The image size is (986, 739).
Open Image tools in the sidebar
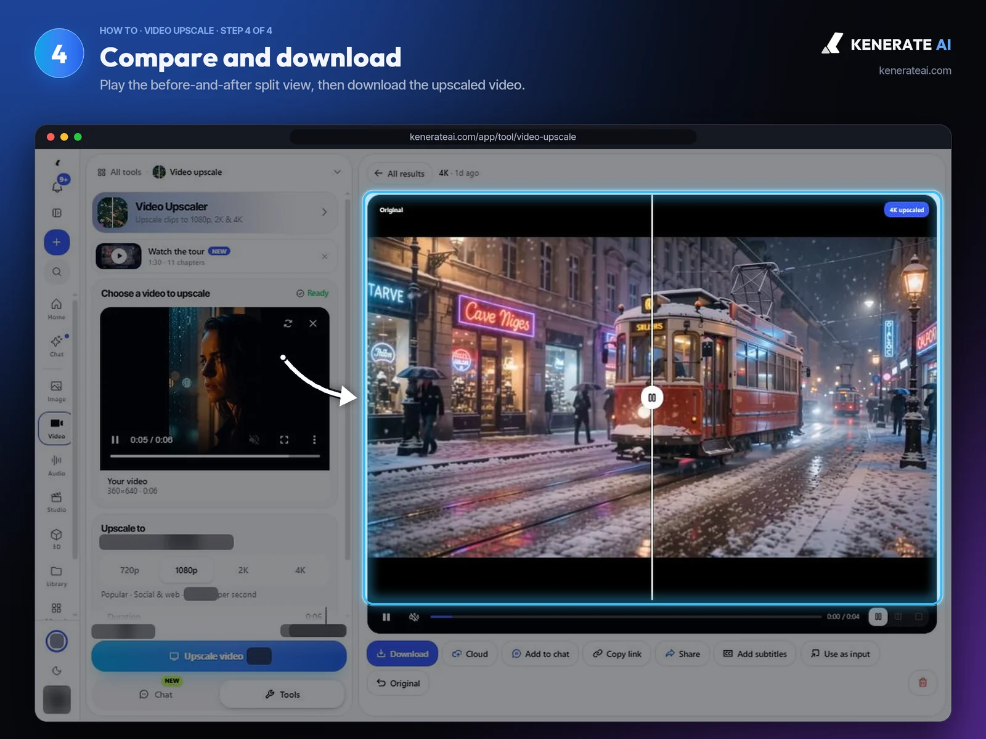tap(57, 391)
